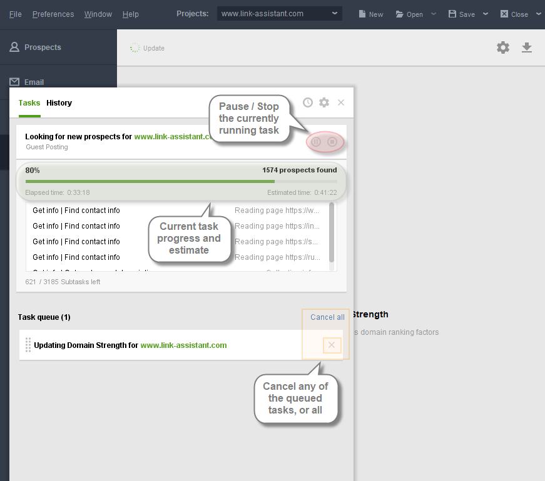Stop the currently running prospects task

pos(333,142)
